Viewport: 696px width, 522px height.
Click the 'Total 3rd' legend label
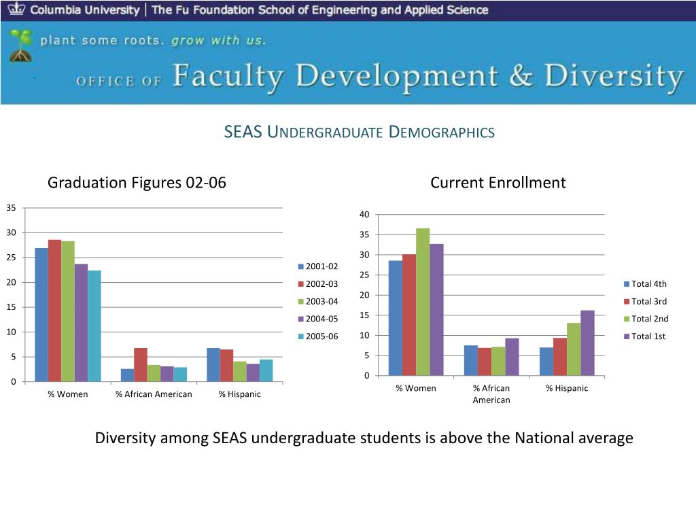click(x=649, y=301)
